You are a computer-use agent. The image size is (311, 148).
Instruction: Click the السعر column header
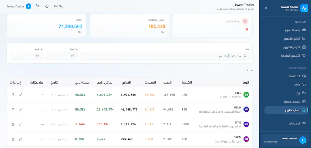point(168,82)
